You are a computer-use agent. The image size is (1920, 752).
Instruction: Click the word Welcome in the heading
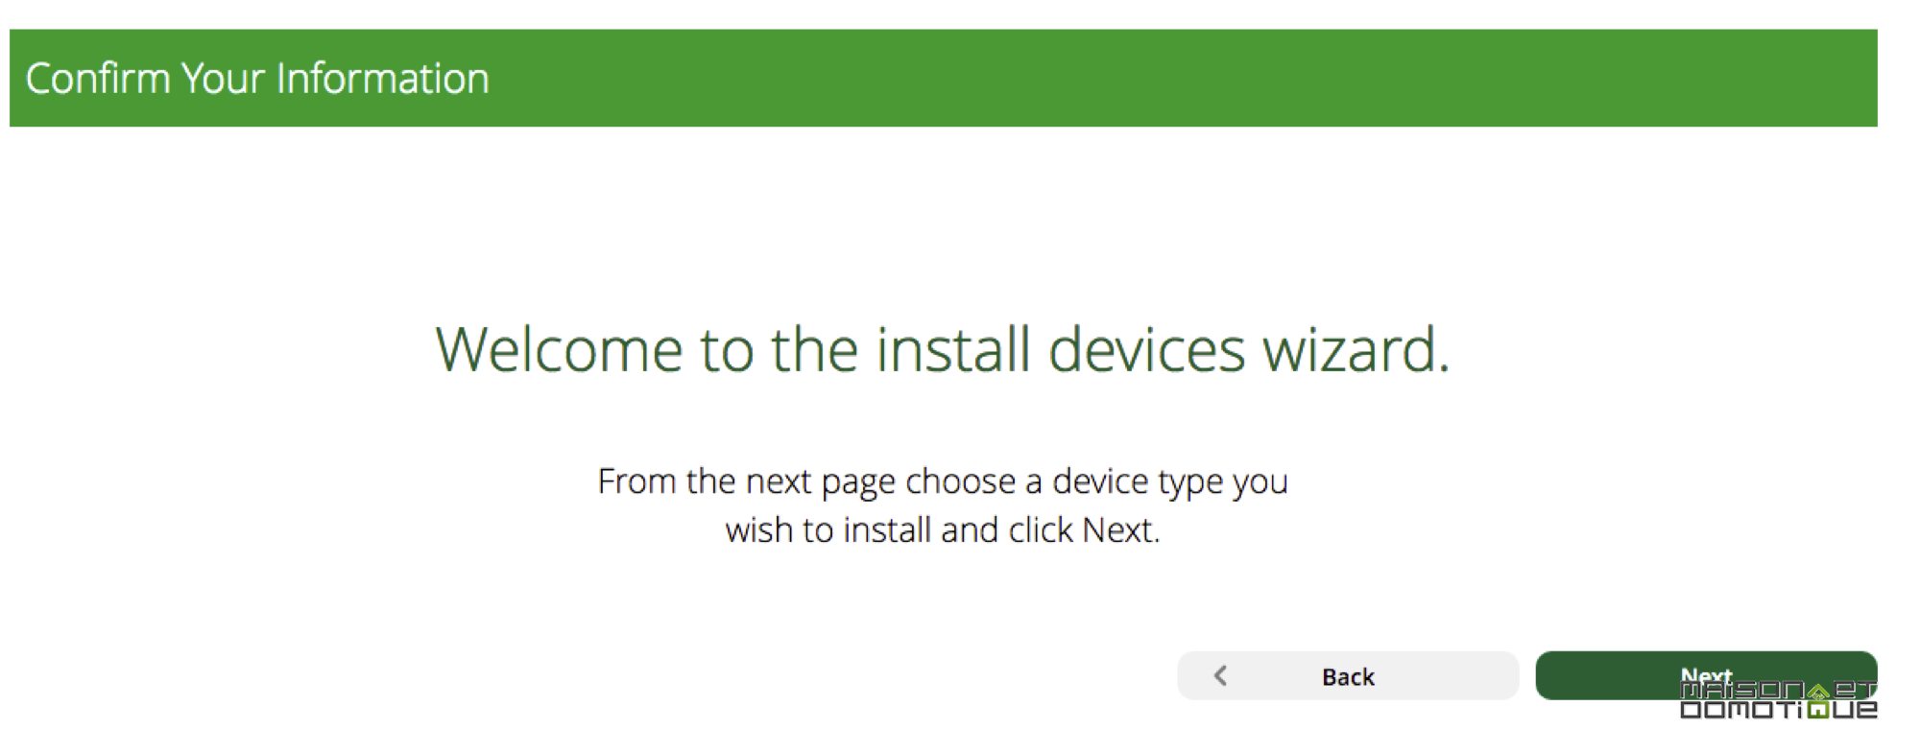point(559,349)
